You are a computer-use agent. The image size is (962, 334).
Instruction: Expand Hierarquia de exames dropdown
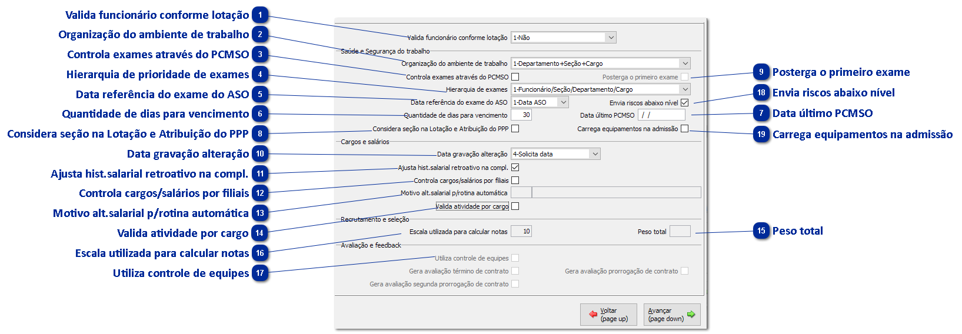[601, 89]
